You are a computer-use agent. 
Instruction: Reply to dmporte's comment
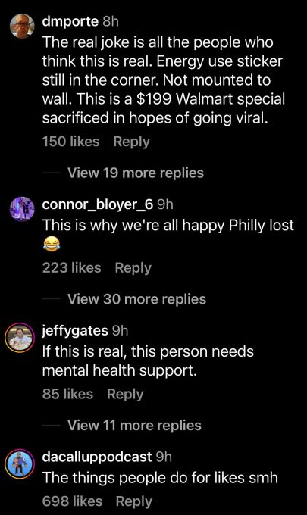pos(131,142)
